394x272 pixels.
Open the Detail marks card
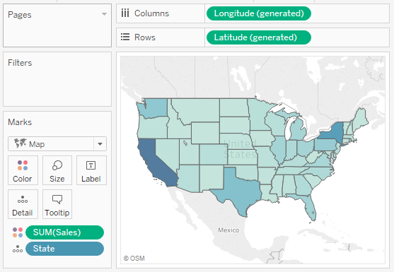click(x=23, y=204)
